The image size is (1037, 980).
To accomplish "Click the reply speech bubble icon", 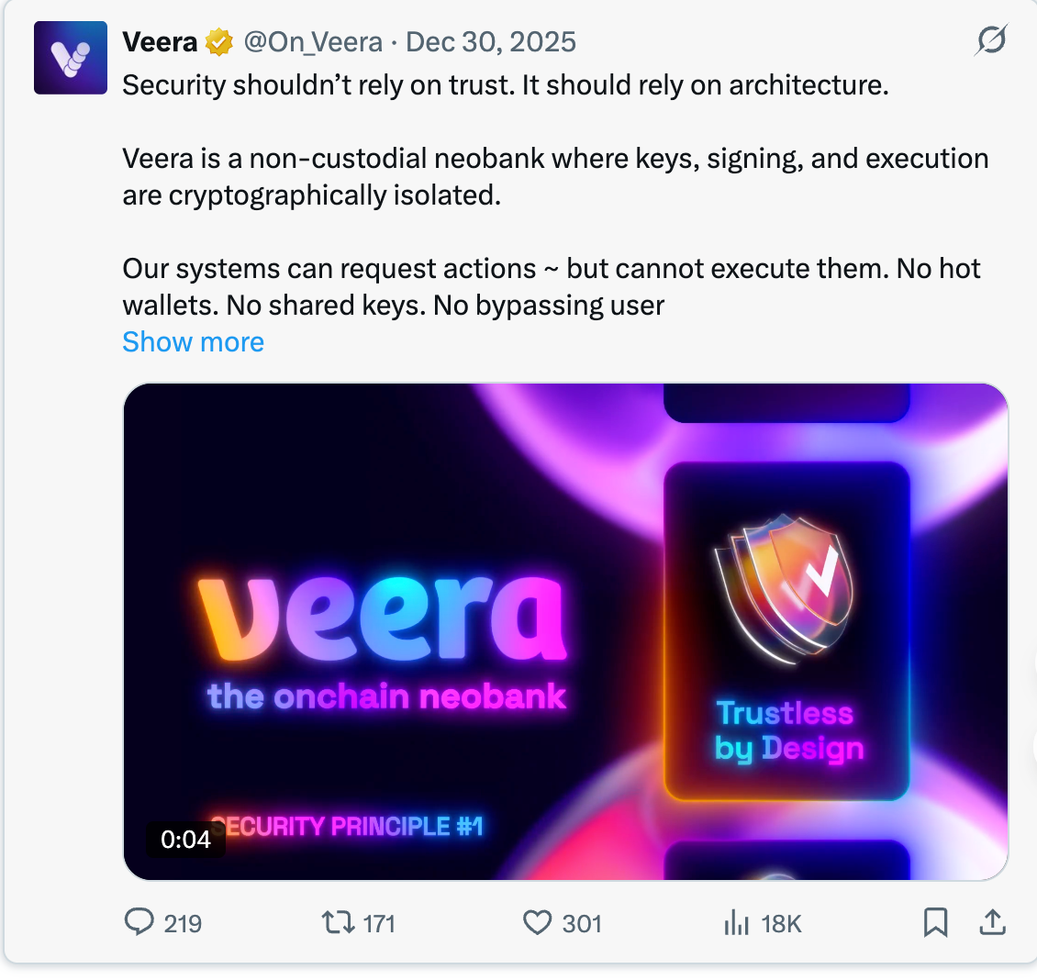I will pyautogui.click(x=139, y=921).
